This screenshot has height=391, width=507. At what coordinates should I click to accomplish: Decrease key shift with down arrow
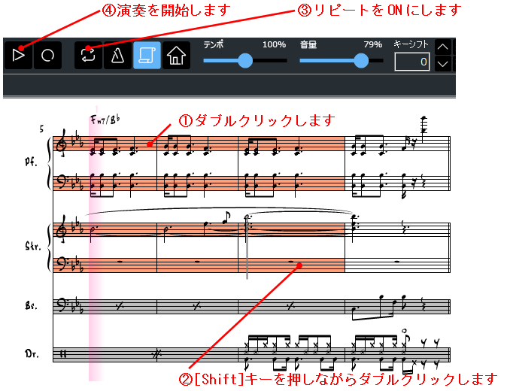coord(442,63)
